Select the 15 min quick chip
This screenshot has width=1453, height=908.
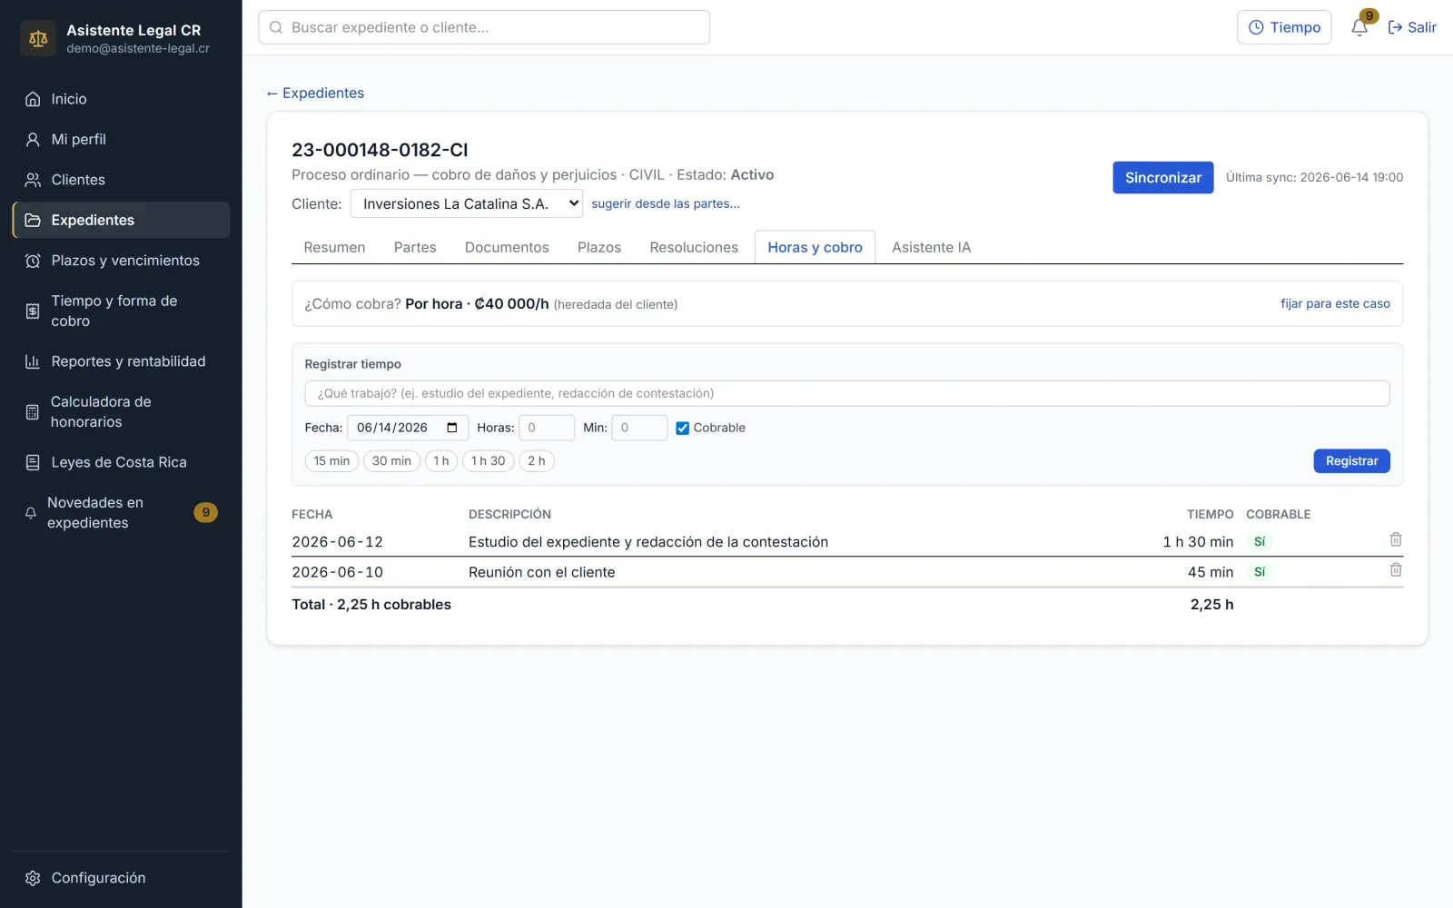[x=331, y=461]
